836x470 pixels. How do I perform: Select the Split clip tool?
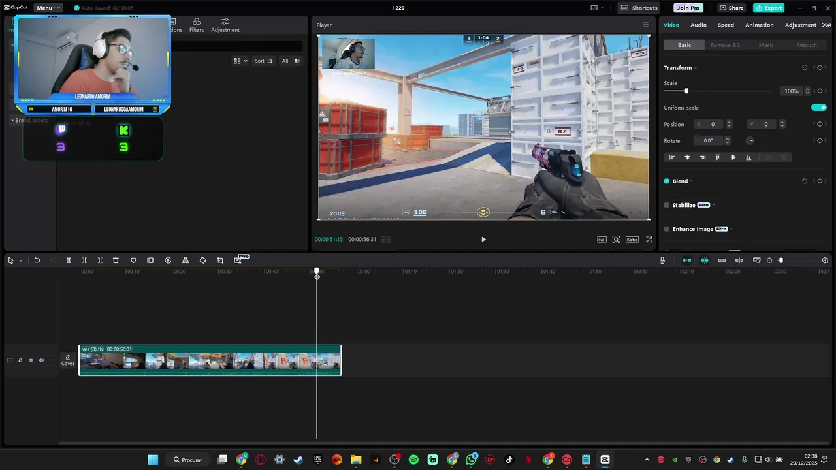[x=69, y=260]
